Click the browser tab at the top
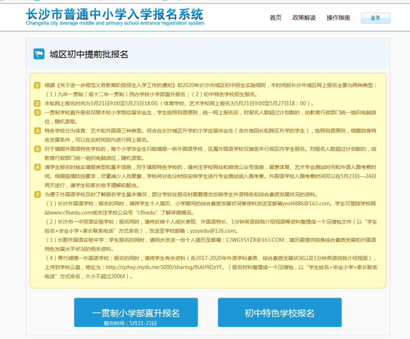Viewport: 410px width, 339px height. pyautogui.click(x=38, y=2)
